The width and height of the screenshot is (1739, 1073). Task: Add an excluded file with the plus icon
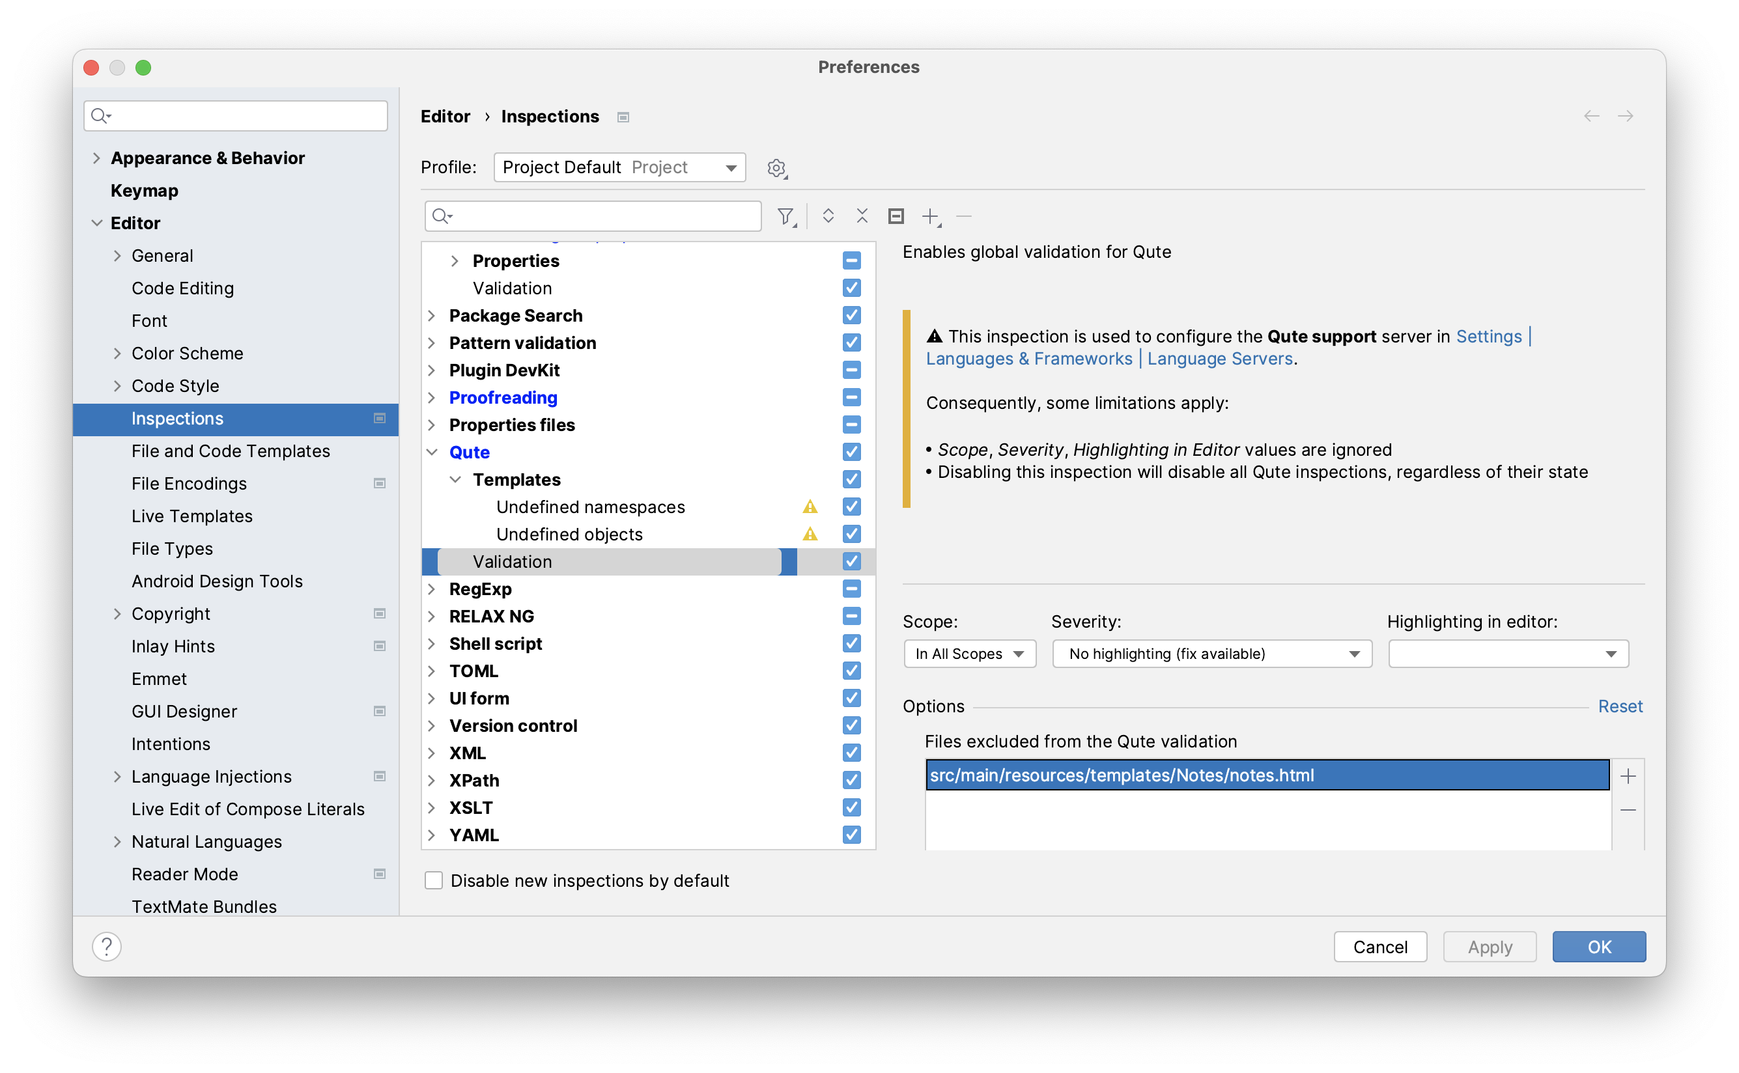point(1628,775)
